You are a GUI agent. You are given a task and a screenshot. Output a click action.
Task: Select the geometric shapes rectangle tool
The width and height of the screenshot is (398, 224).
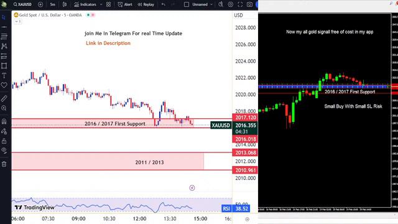[4, 66]
